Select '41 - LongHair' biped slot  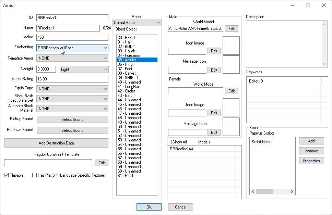tap(137, 87)
